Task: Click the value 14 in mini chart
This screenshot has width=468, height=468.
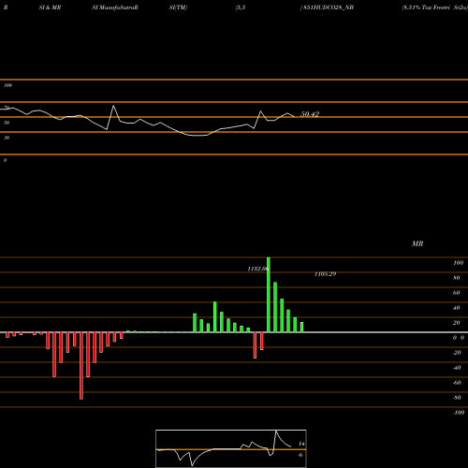Action: [x=301, y=444]
